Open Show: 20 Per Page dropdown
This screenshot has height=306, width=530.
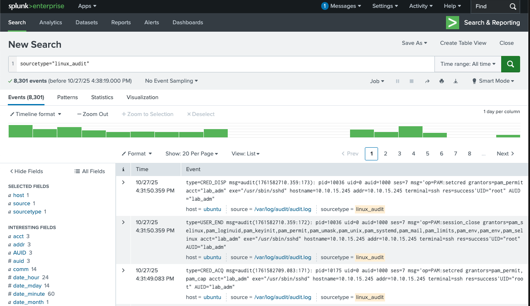coord(191,153)
